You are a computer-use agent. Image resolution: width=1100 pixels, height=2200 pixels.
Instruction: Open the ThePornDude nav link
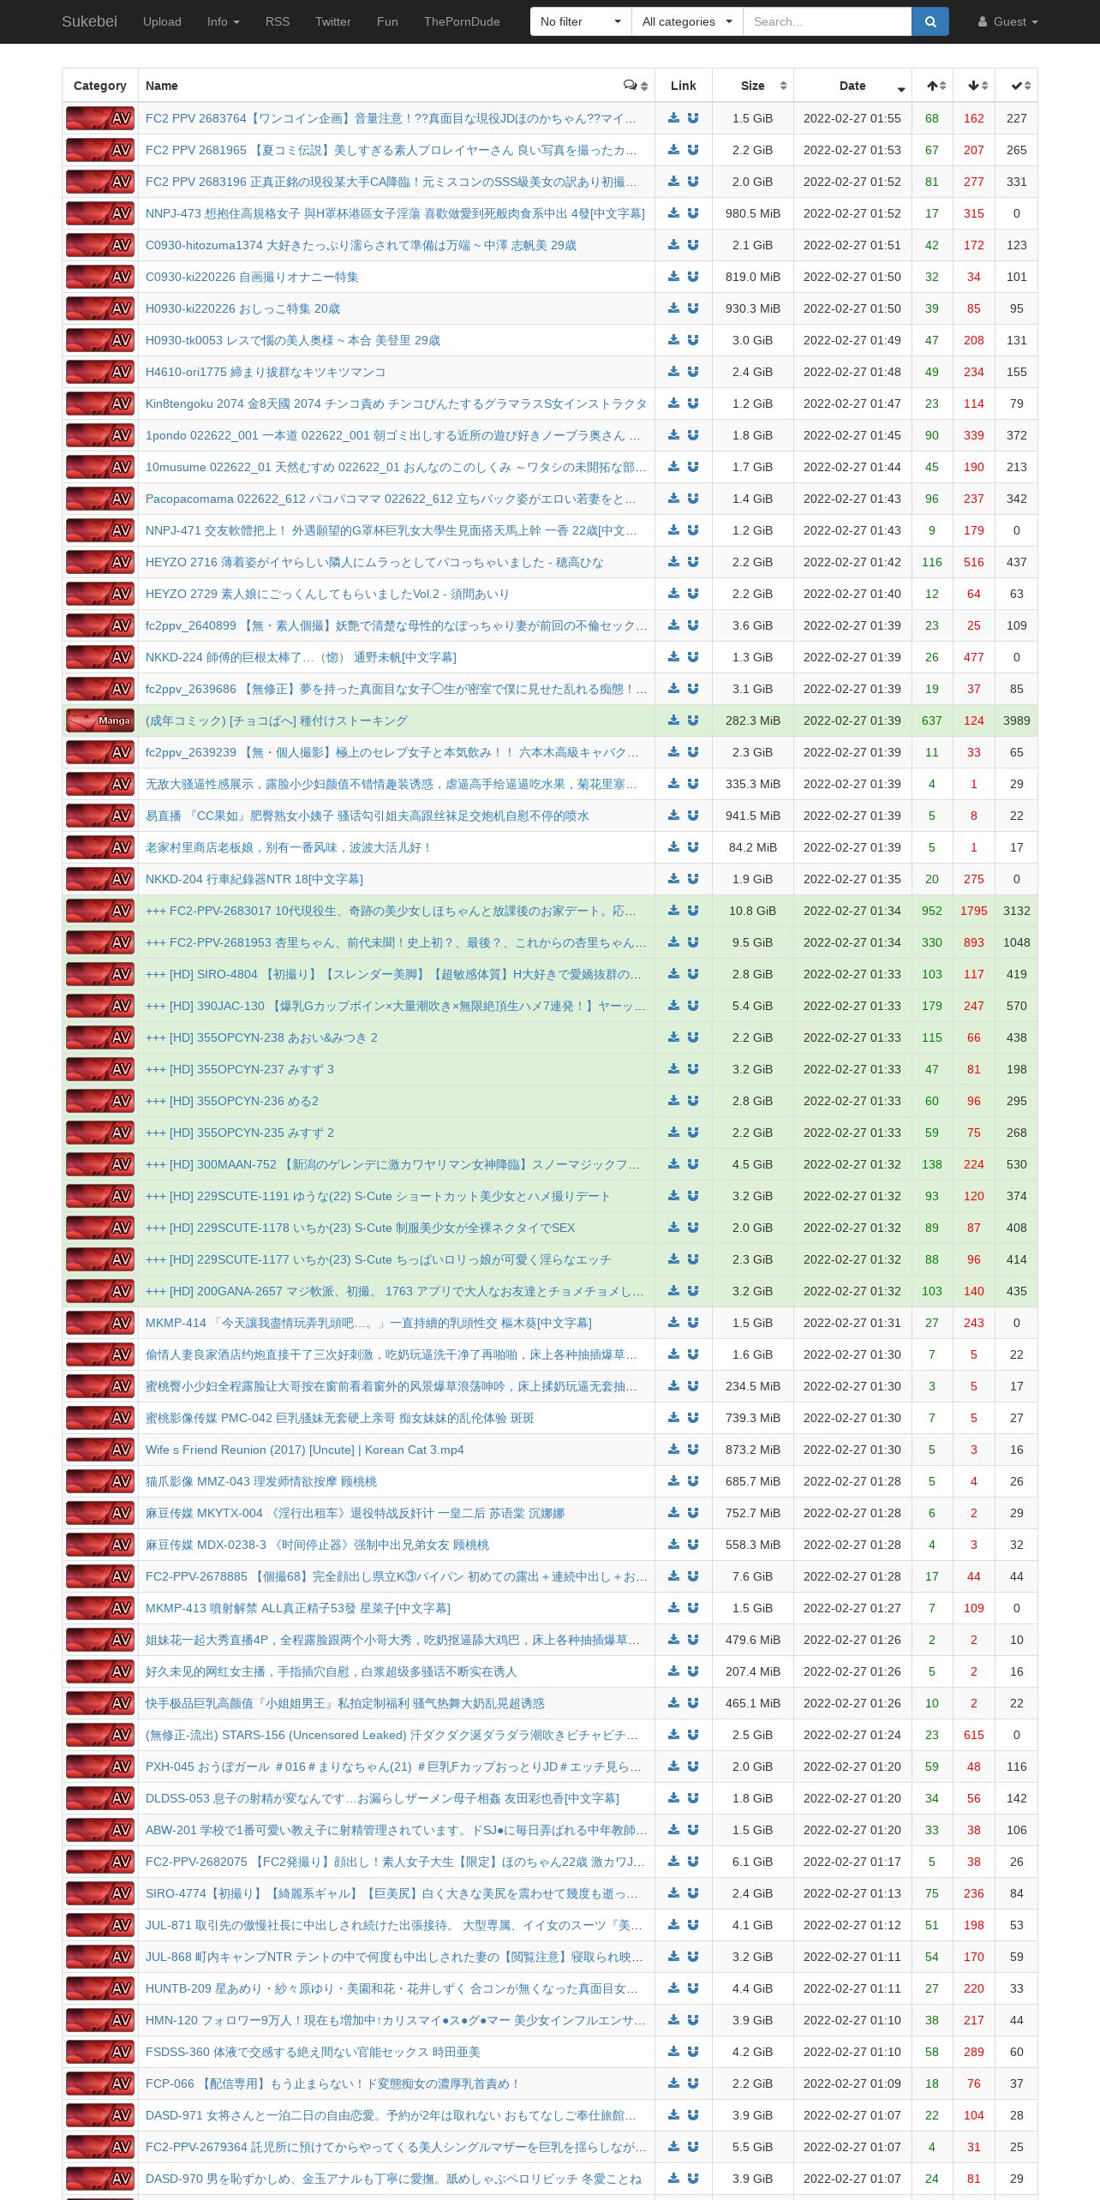(x=462, y=21)
